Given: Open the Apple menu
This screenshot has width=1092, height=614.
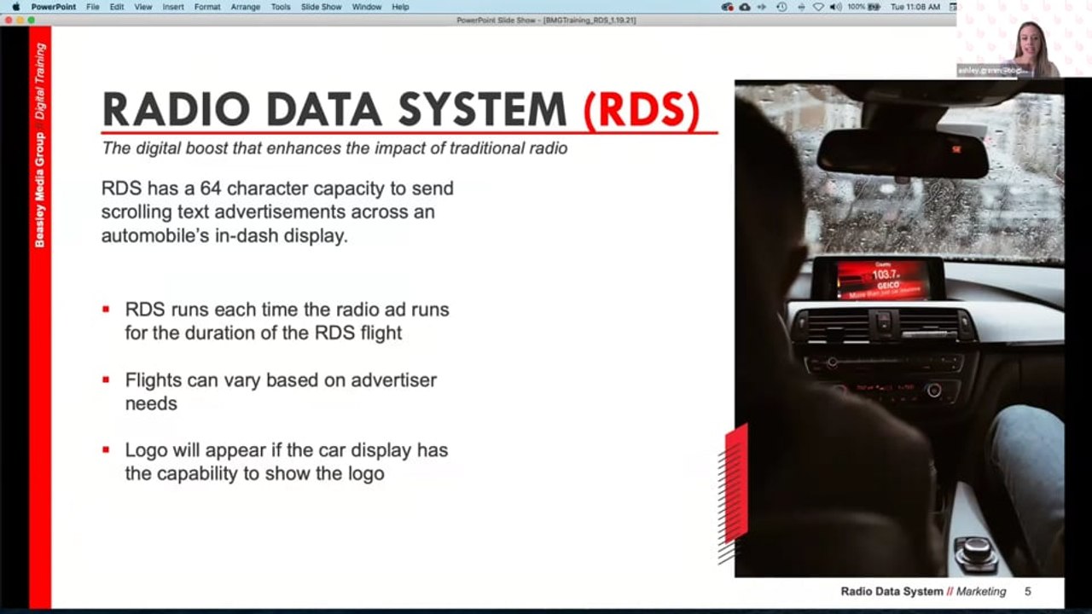Looking at the screenshot, I should pos(15,7).
